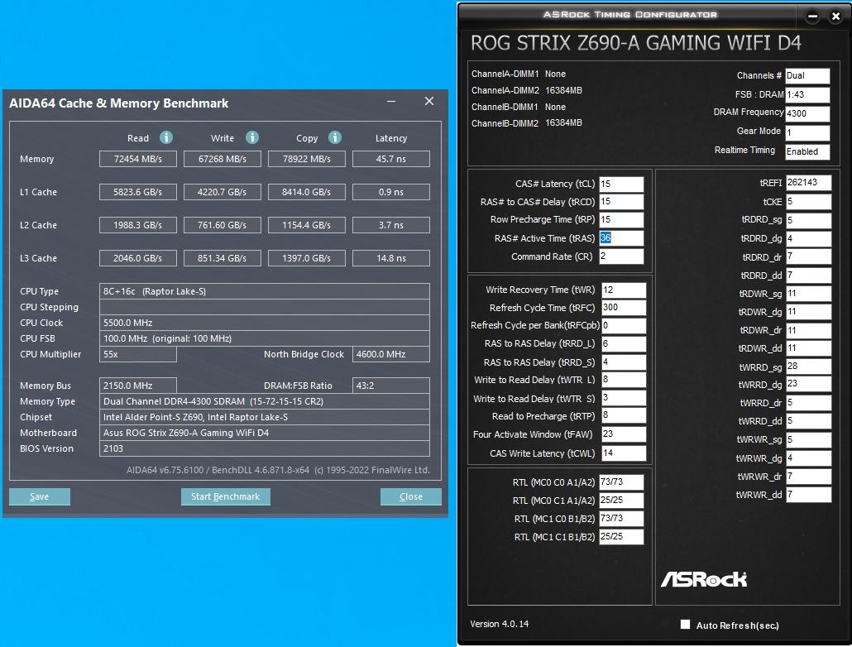Select the tRDRD_dr value field
This screenshot has width=852, height=647.
click(x=808, y=256)
